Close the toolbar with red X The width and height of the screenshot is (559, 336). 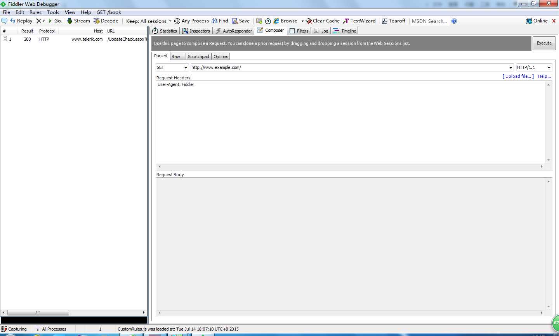pyautogui.click(x=554, y=21)
